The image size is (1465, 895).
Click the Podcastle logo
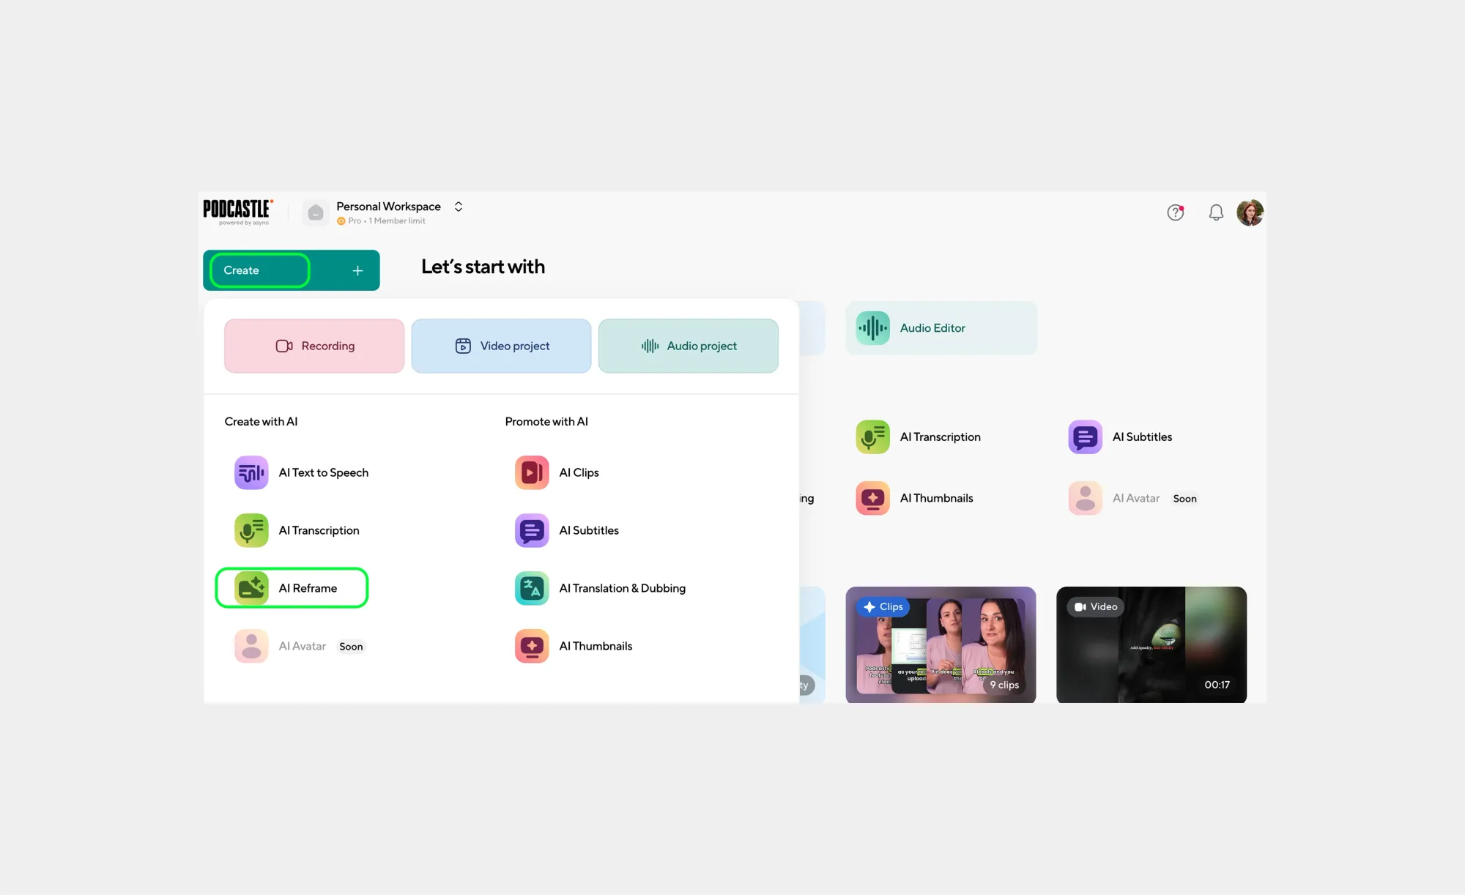coord(237,212)
